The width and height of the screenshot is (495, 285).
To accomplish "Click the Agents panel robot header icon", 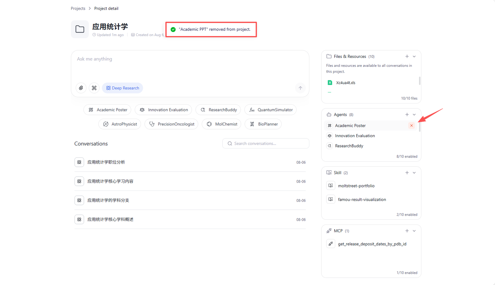I will (329, 114).
